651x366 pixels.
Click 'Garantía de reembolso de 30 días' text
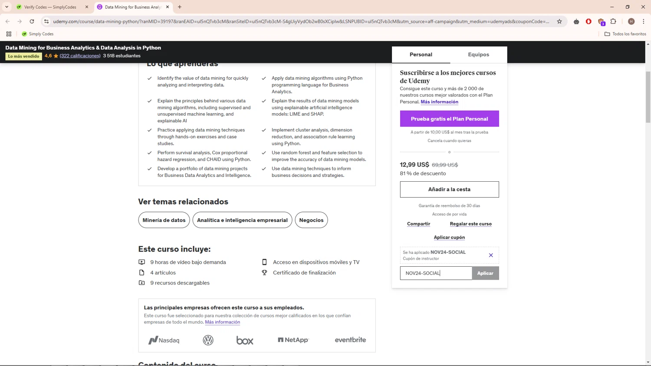[449, 206]
